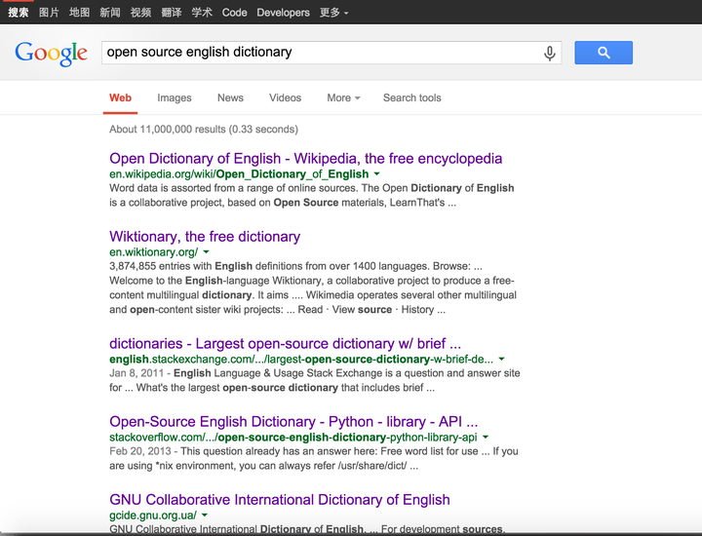This screenshot has width=702, height=536.
Task: Click the microphone voice search icon
Action: (x=549, y=53)
